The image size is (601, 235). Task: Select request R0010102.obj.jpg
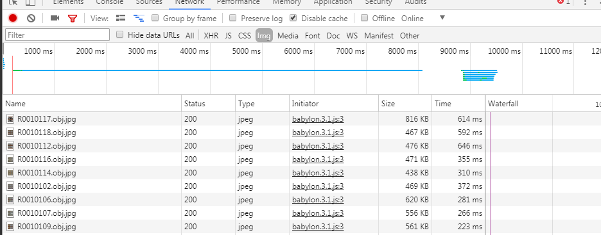pyautogui.click(x=47, y=186)
